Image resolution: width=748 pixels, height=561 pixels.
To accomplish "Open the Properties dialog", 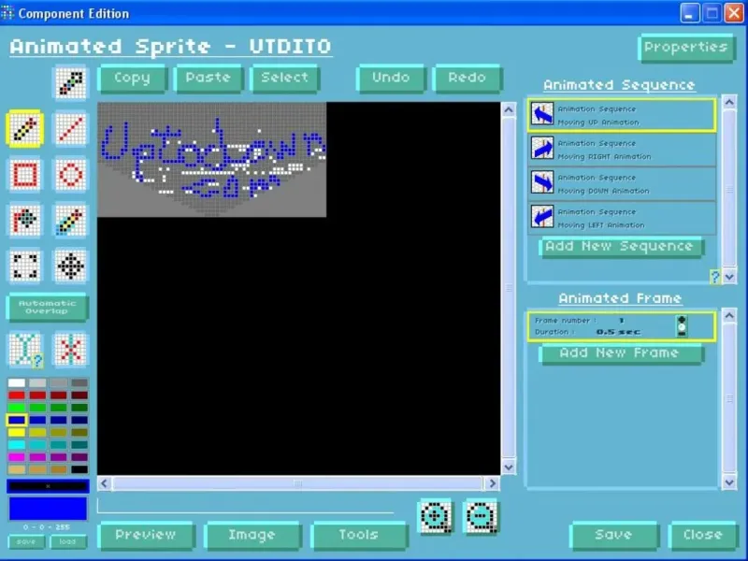I will coord(686,48).
